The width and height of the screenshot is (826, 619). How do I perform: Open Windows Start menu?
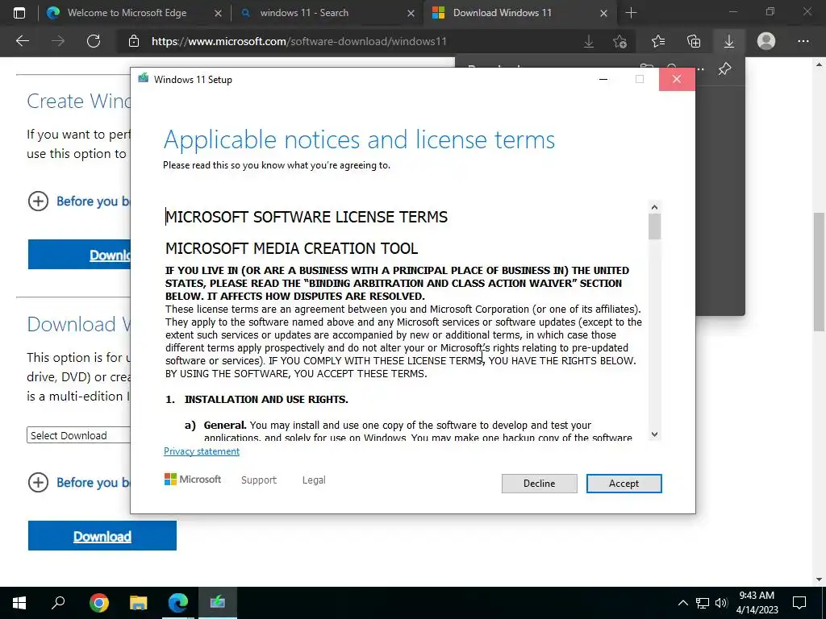[x=19, y=603]
